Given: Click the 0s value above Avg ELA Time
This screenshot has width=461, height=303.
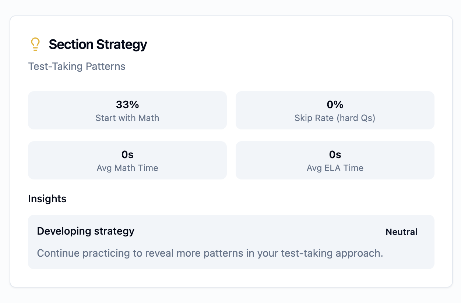Looking at the screenshot, I should [335, 155].
